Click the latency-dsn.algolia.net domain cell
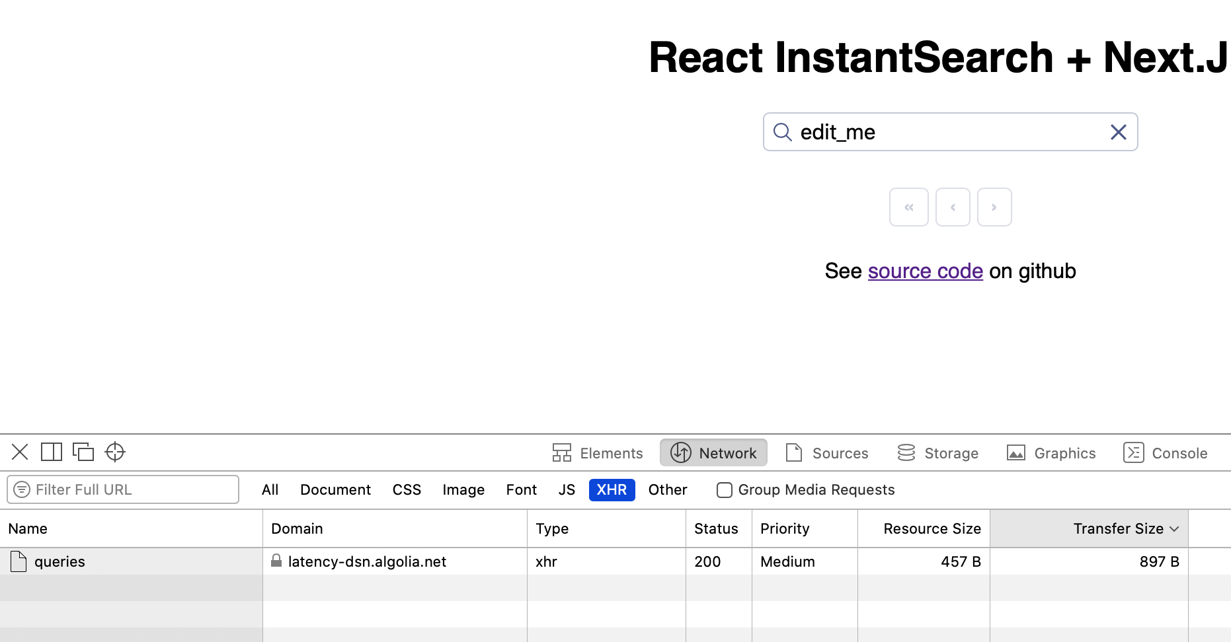Screen dimensions: 1231x642 click(395, 561)
